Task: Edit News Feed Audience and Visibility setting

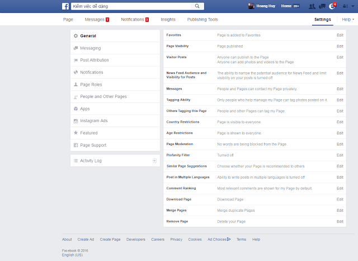Action: click(340, 73)
